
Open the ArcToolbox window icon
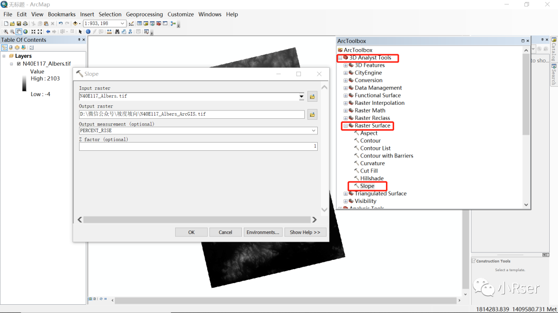tap(159, 23)
